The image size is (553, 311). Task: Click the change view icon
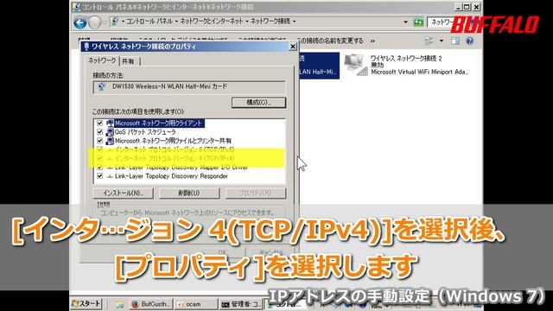pyautogui.click(x=429, y=41)
